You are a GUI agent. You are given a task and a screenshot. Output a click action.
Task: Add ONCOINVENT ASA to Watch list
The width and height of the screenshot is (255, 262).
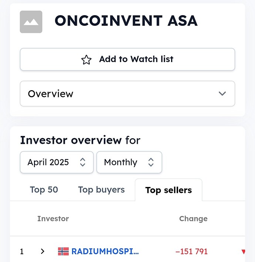pyautogui.click(x=127, y=59)
